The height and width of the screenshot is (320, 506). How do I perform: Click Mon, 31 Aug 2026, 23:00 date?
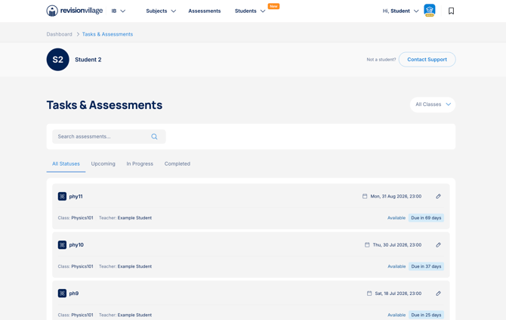coord(396,196)
